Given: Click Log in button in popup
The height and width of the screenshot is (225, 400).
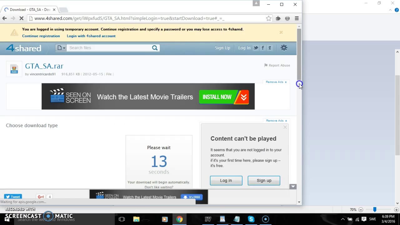Looking at the screenshot, I should (x=226, y=181).
